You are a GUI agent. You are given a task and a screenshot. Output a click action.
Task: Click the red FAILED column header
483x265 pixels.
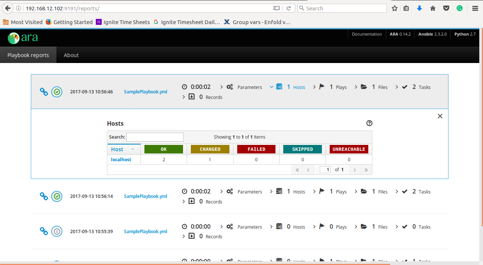pyautogui.click(x=257, y=149)
